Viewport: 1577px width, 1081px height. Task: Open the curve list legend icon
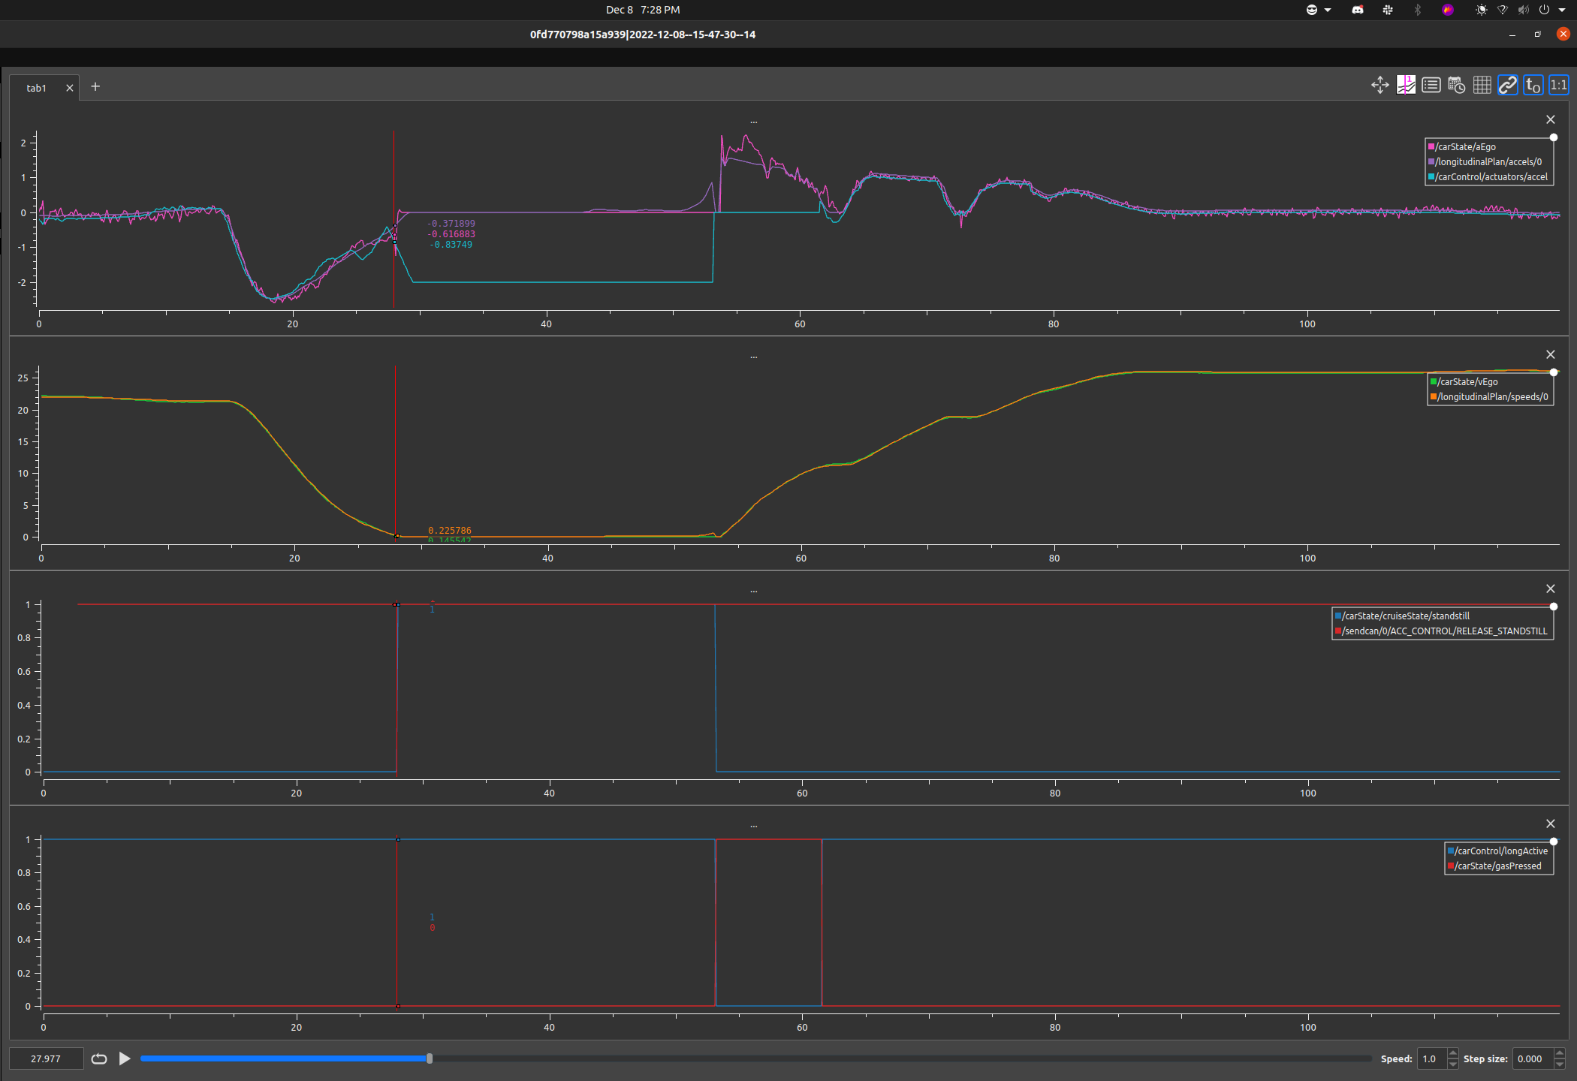[x=1431, y=85]
